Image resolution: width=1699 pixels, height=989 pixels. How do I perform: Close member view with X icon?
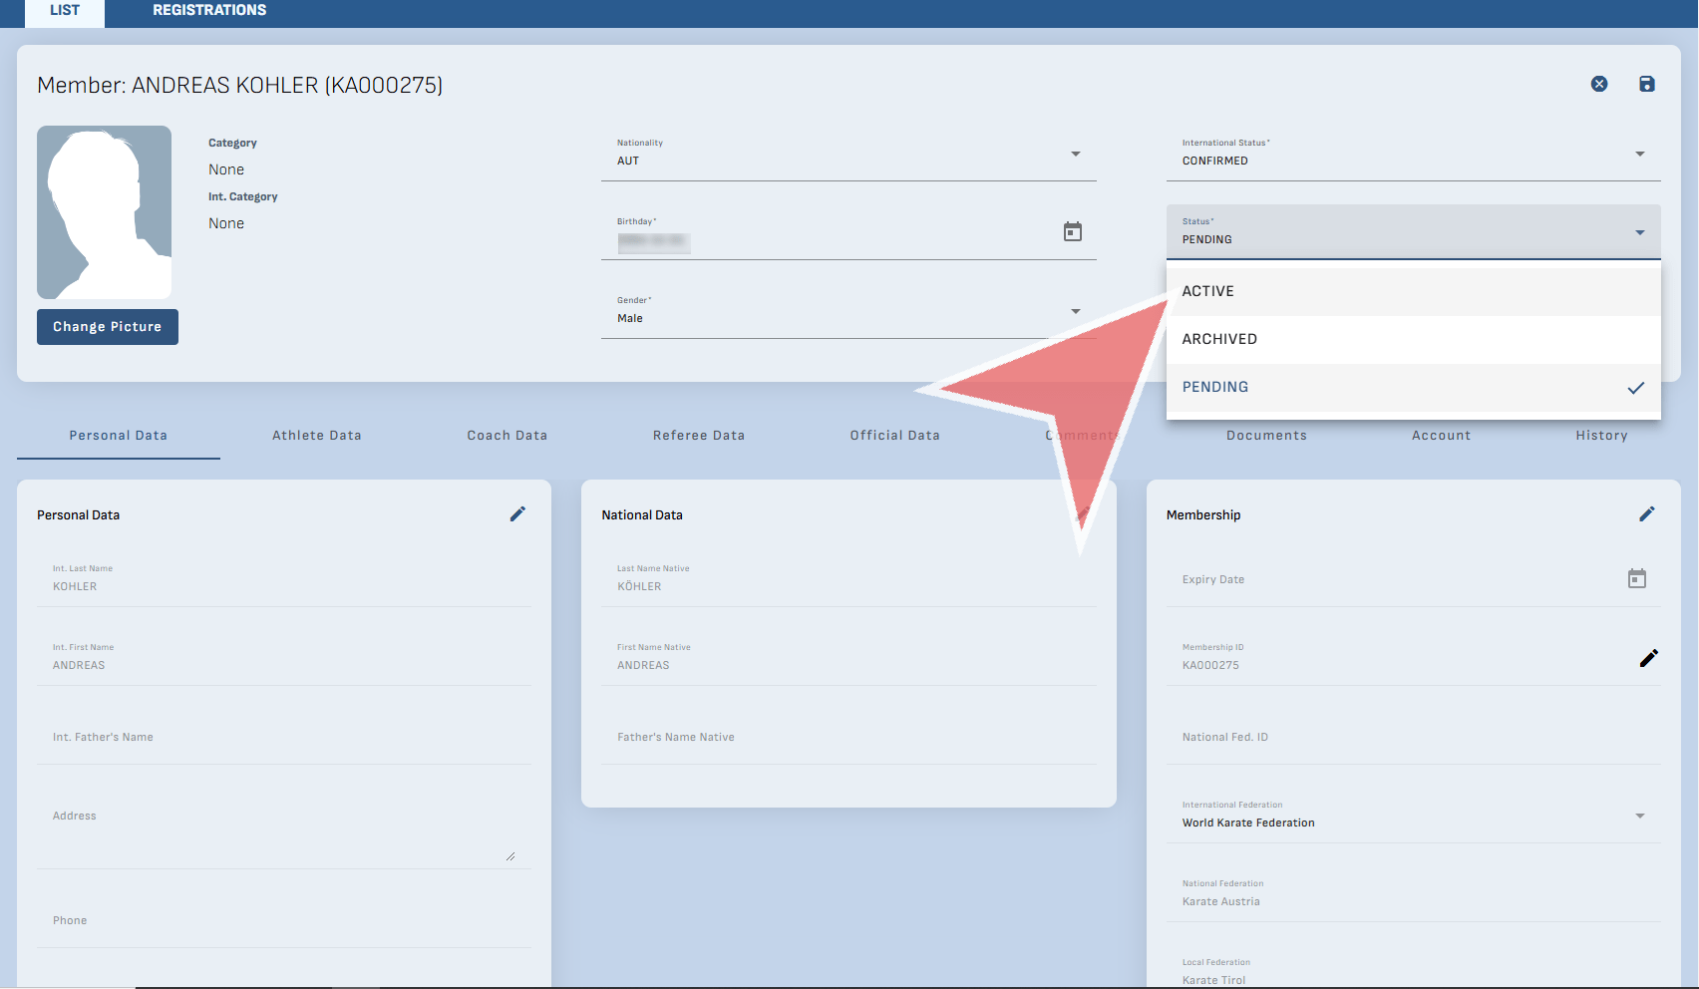pyautogui.click(x=1598, y=84)
